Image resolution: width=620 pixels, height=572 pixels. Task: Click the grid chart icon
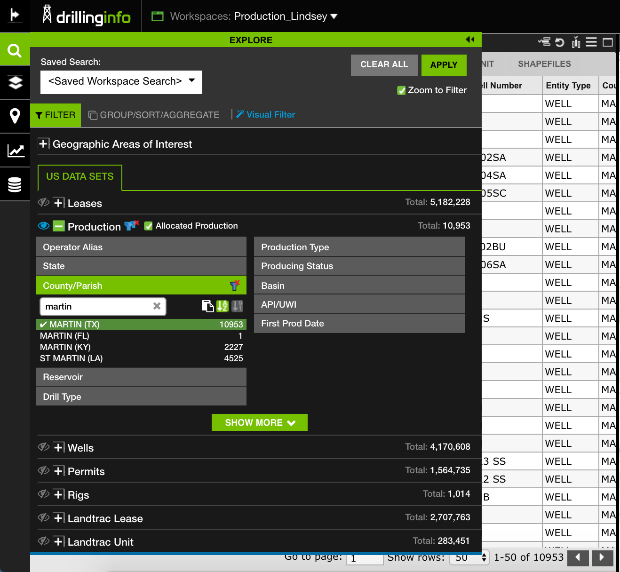[576, 42]
